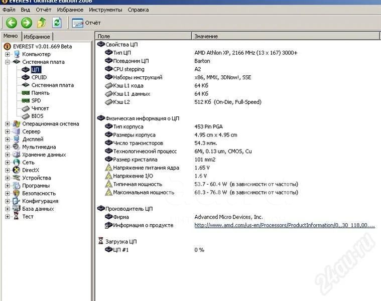The image size is (381, 301).
Task: Open the AMD product information link
Action: pos(285,225)
